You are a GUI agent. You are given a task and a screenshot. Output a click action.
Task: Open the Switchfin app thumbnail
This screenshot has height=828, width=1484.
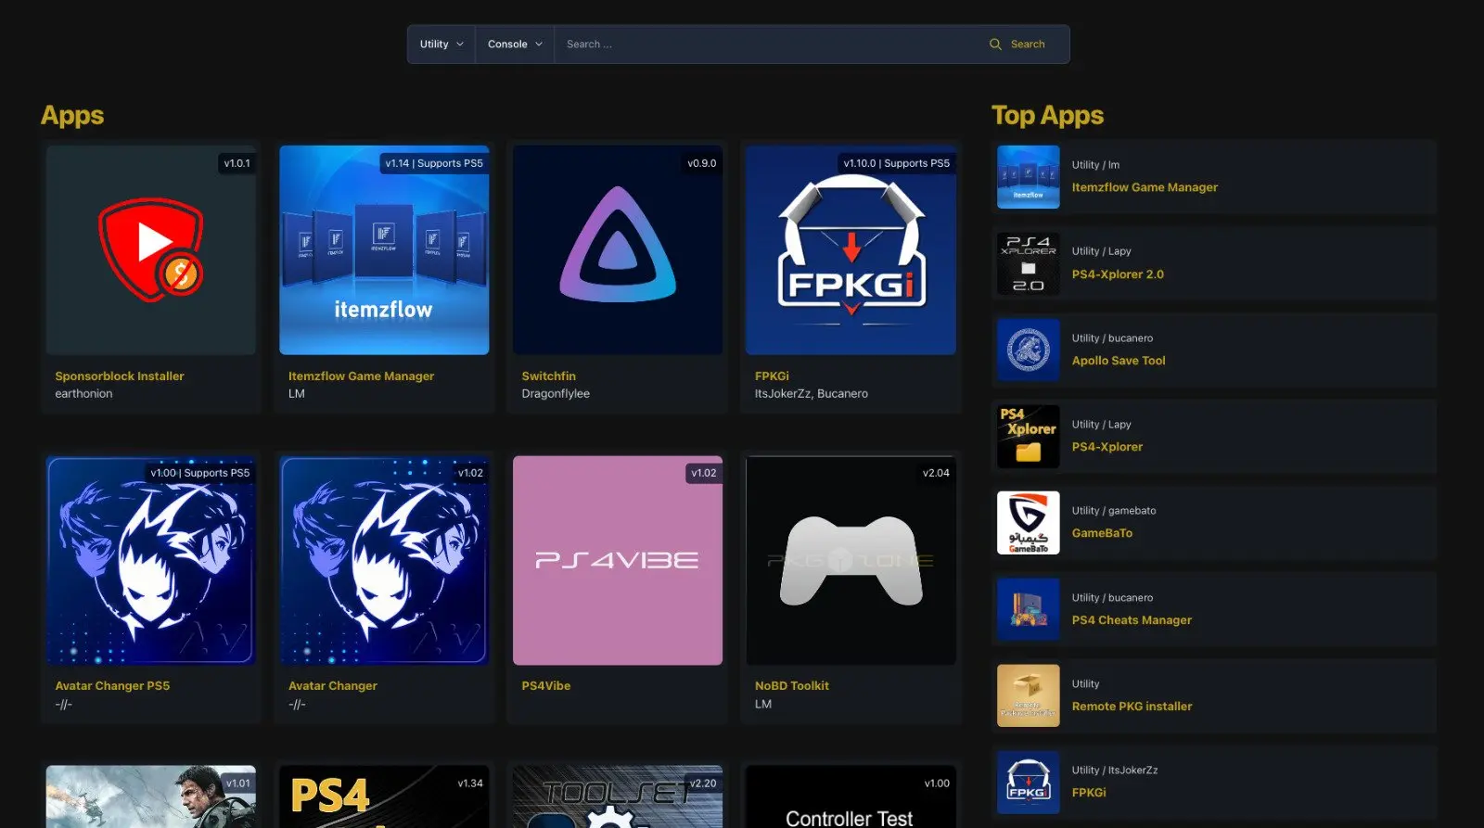click(x=618, y=249)
